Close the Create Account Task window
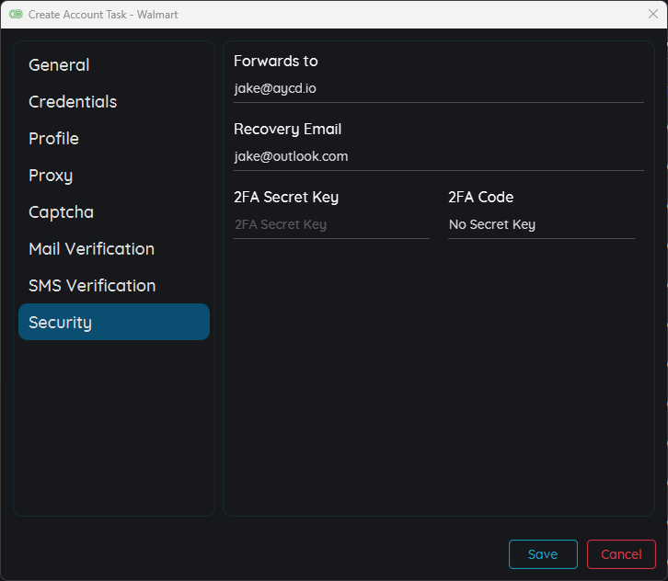The height and width of the screenshot is (581, 668). point(652,14)
